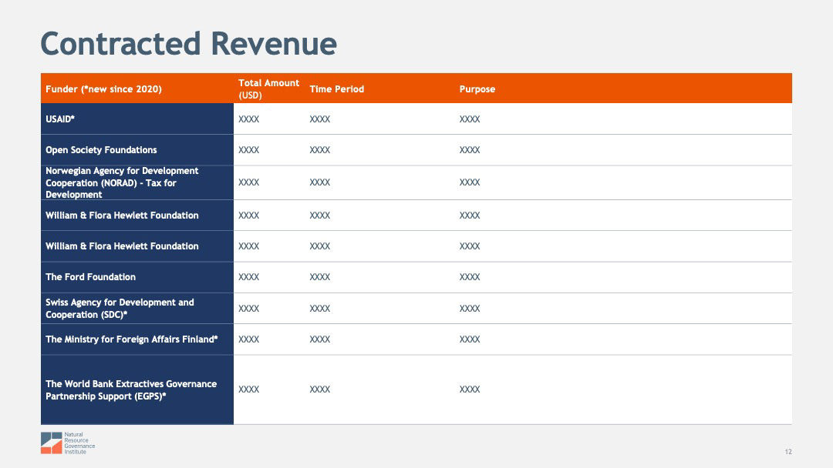Click the Contracted Revenue slide title
Image resolution: width=833 pixels, height=468 pixels.
189,43
